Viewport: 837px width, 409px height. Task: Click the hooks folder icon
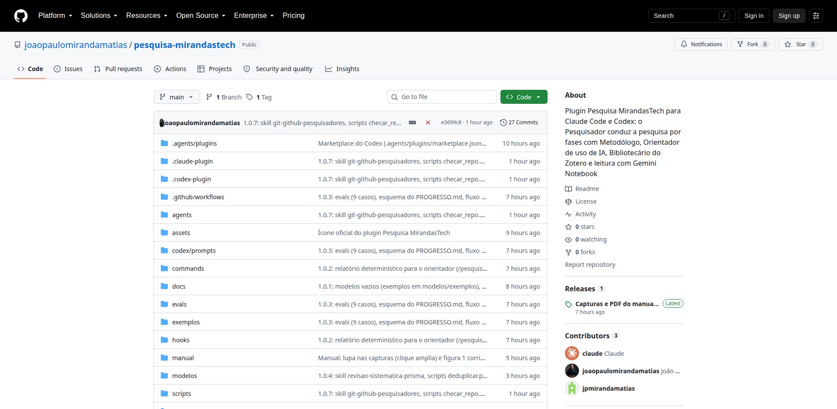tap(164, 340)
